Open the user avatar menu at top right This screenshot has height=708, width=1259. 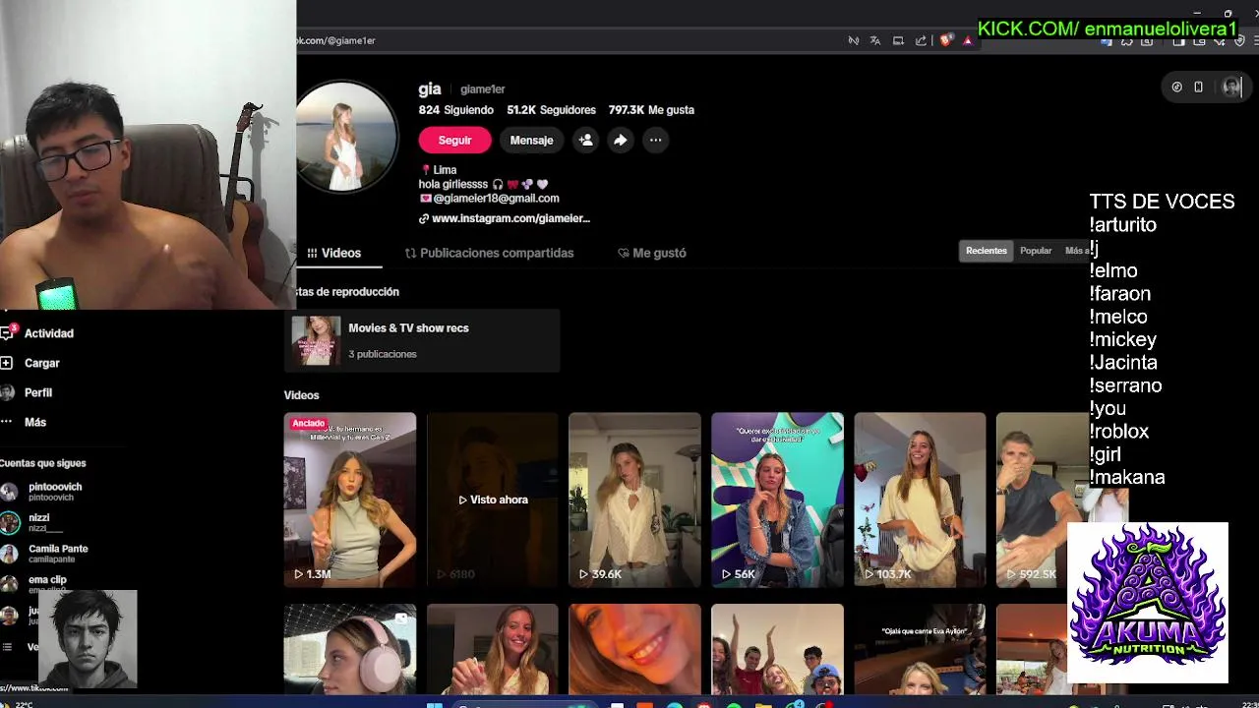[1231, 88]
